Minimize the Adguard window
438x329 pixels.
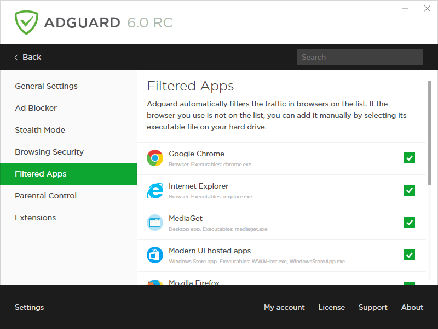point(405,9)
